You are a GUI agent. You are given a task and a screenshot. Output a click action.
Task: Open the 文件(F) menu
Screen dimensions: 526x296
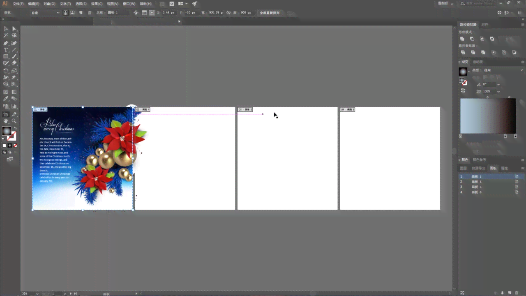pos(18,4)
